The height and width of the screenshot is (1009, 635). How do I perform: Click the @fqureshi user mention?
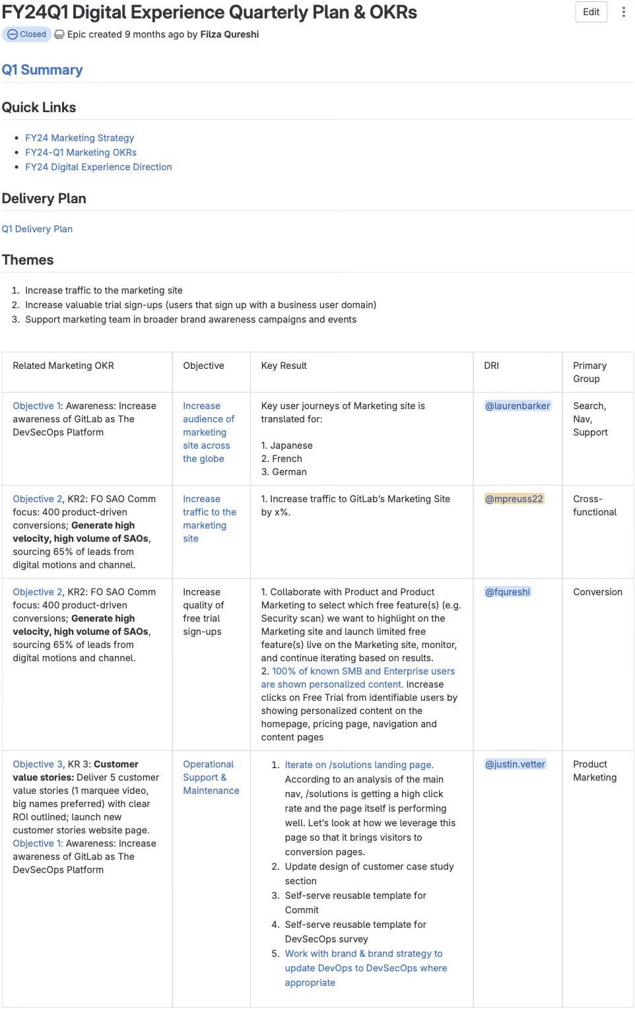coord(508,592)
